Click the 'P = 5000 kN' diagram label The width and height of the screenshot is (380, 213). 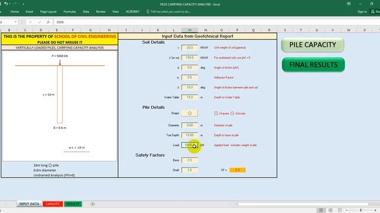click(60, 56)
